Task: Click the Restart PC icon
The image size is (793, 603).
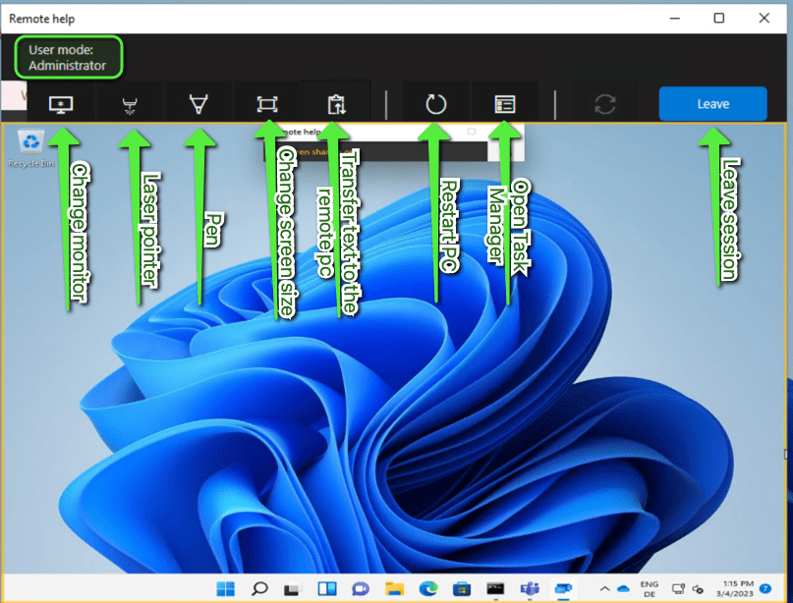Action: coord(436,104)
